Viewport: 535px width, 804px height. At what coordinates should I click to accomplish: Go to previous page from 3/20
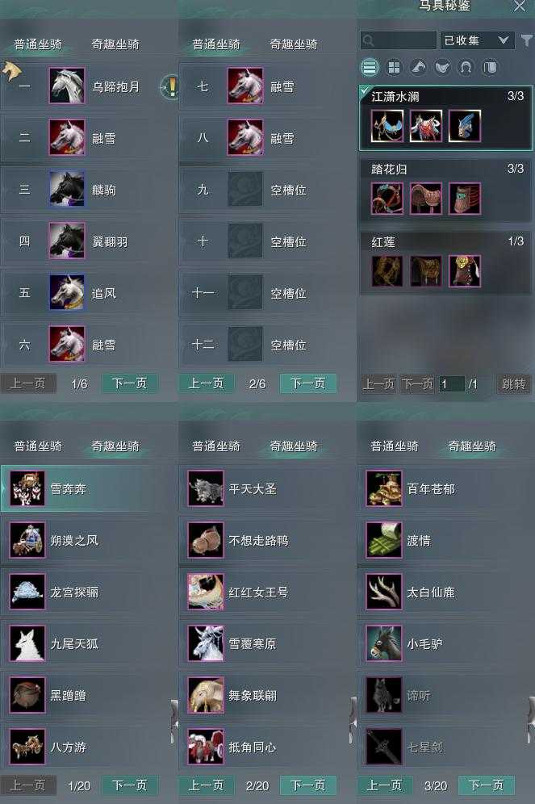[385, 785]
